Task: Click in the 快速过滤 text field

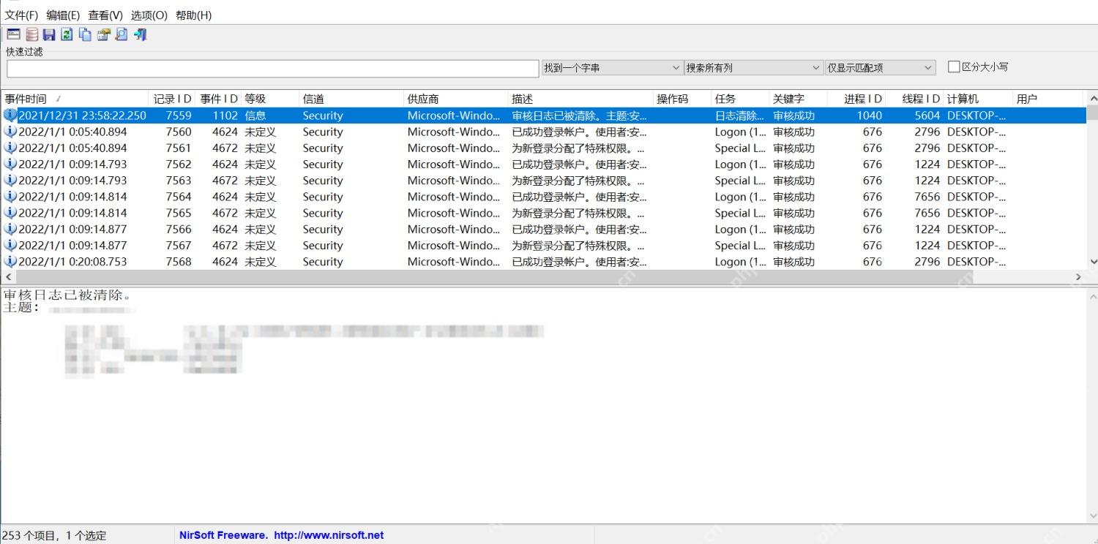Action: pyautogui.click(x=273, y=68)
